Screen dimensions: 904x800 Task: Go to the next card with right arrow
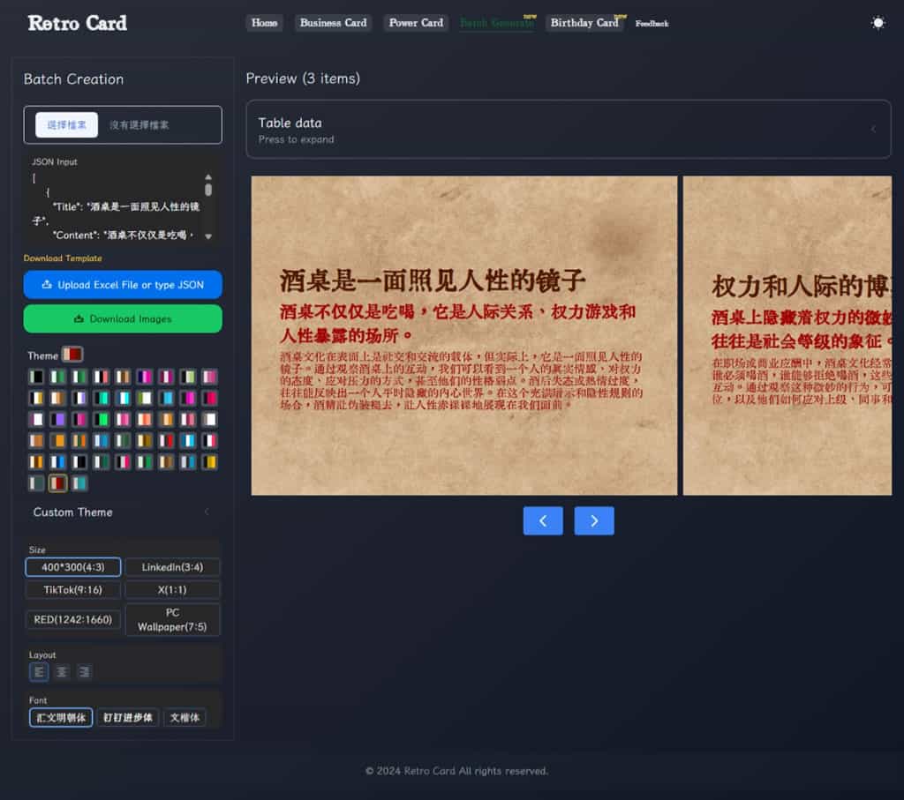594,520
